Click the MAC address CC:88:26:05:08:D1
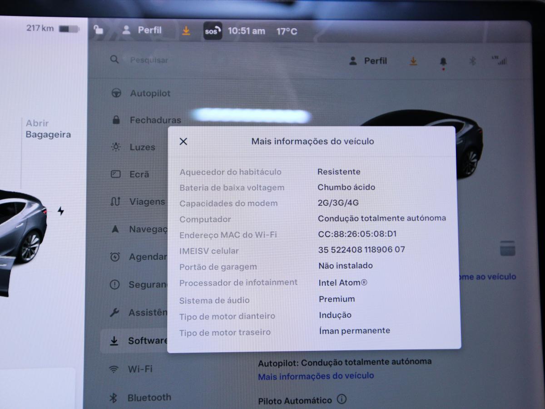The image size is (545, 409). (x=357, y=234)
